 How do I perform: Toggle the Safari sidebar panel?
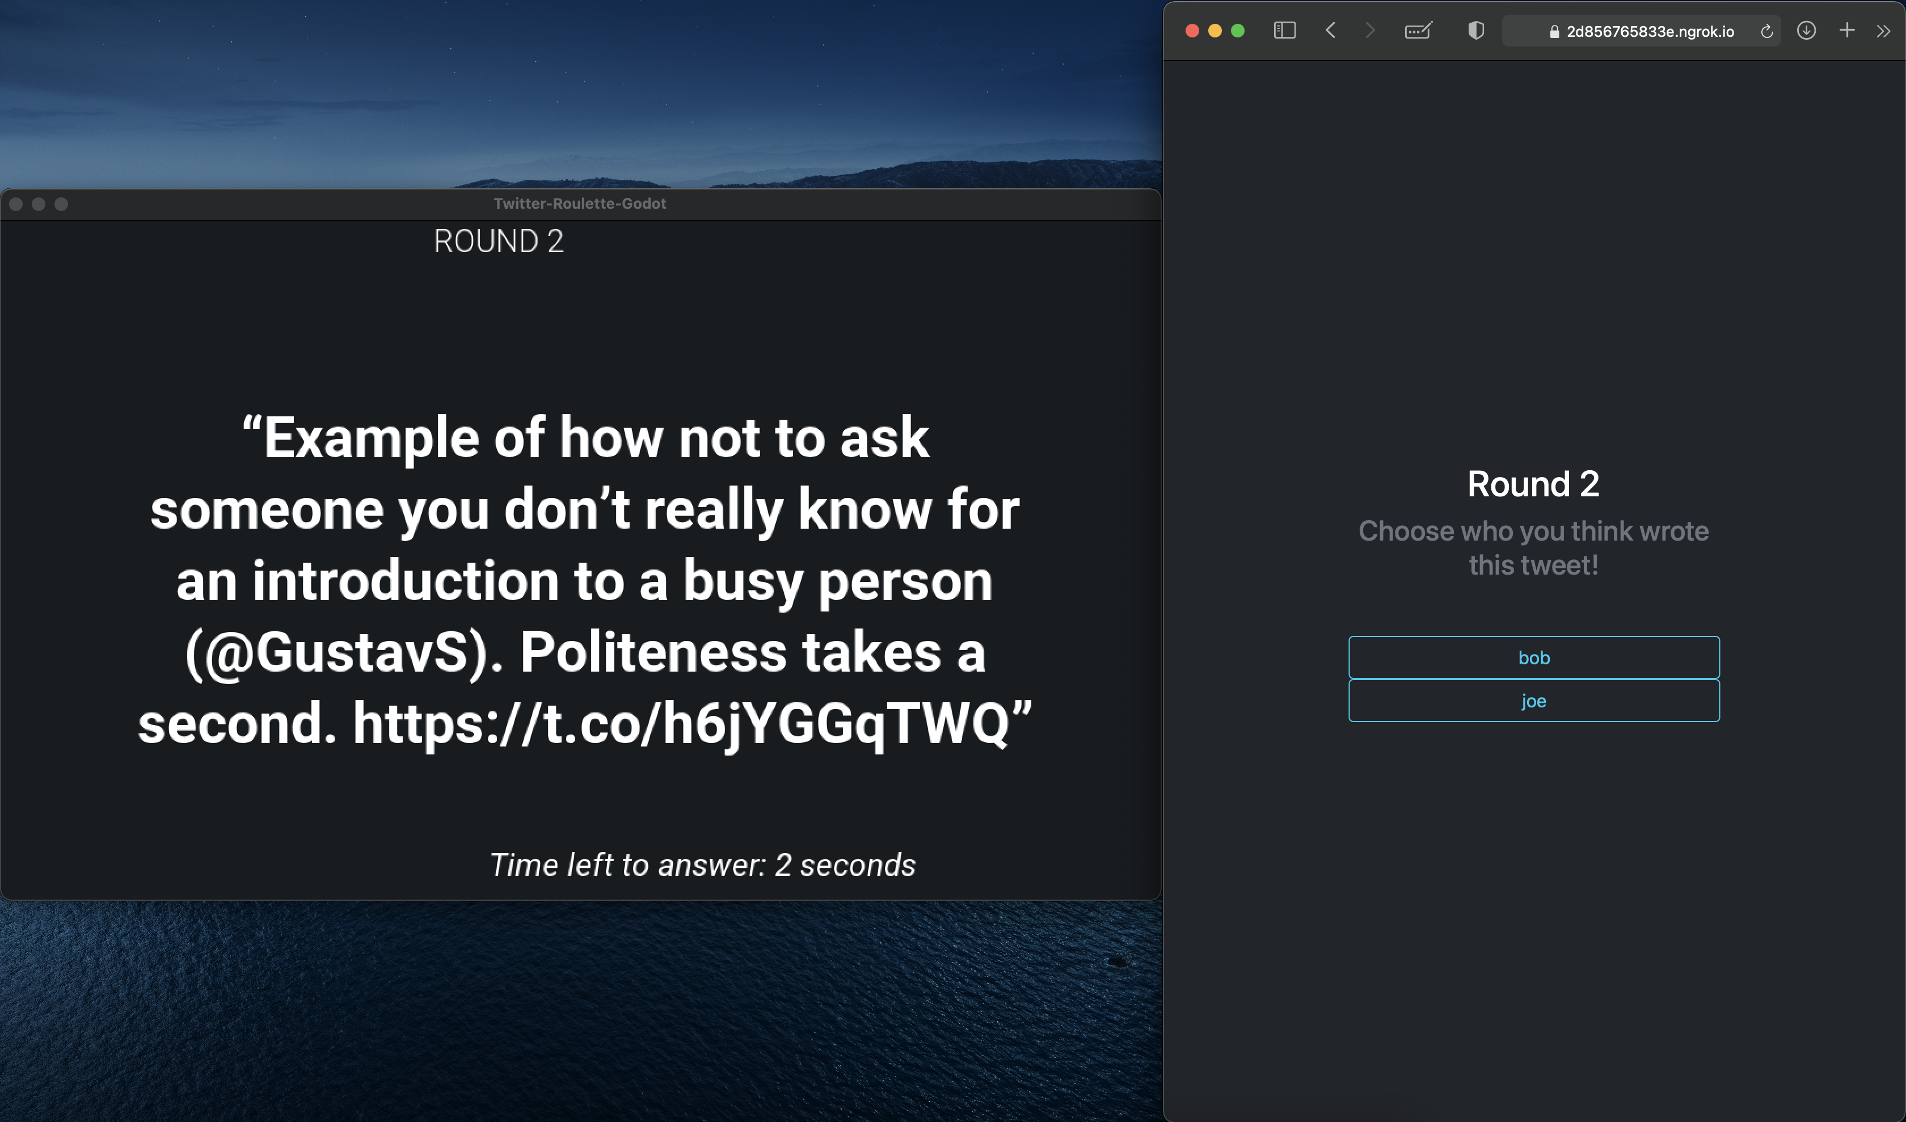coord(1284,30)
